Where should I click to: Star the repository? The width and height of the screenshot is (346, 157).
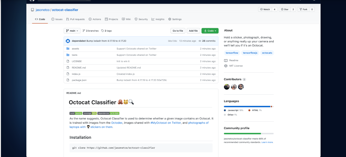click(285, 9)
